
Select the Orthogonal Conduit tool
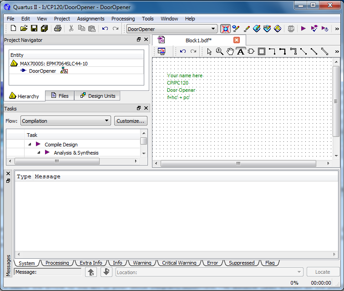point(293,51)
